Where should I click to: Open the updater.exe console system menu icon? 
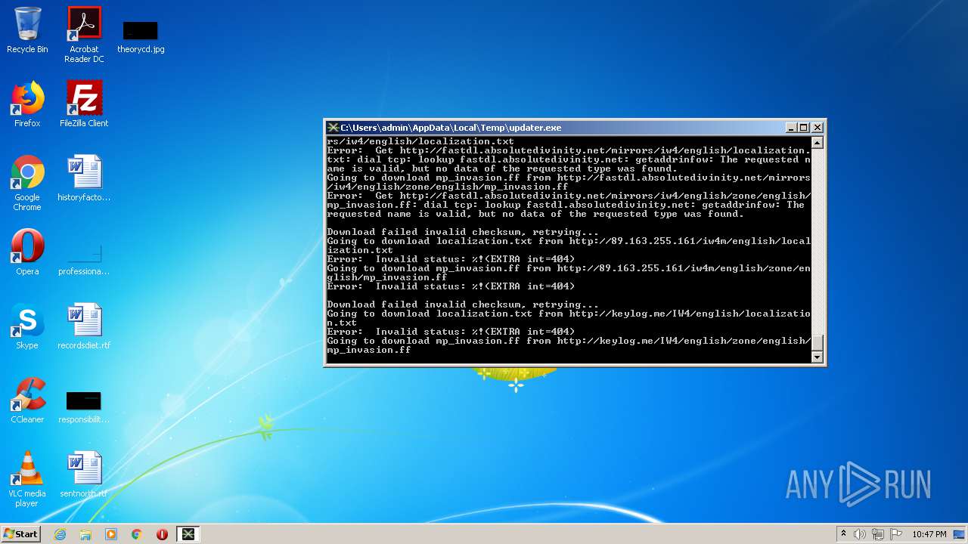pos(333,128)
